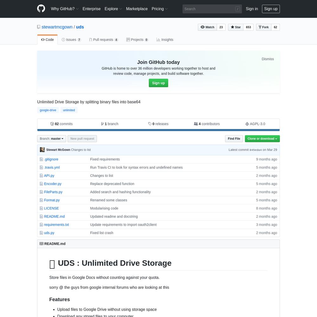The height and width of the screenshot is (317, 317).
Task: Open the Branch: master dropdown
Action: click(52, 139)
